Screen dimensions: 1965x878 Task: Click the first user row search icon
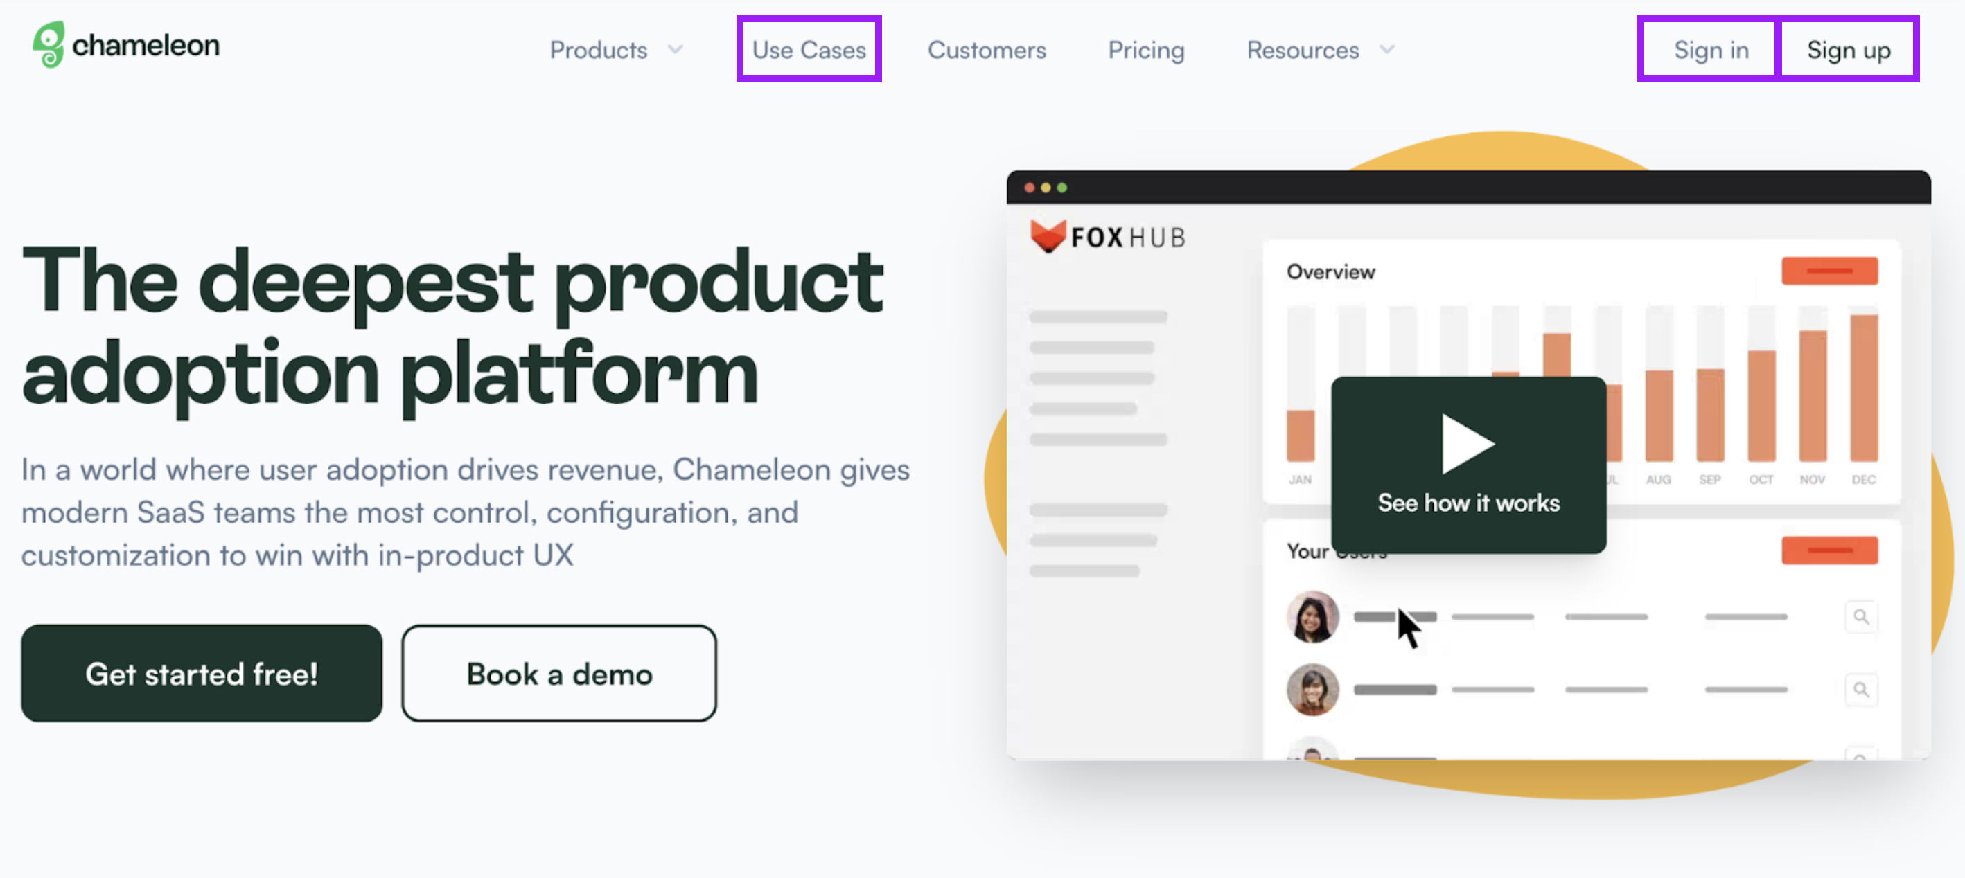point(1863,618)
